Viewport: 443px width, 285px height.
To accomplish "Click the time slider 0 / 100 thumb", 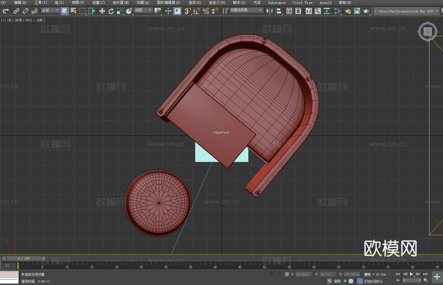I will click(x=24, y=258).
